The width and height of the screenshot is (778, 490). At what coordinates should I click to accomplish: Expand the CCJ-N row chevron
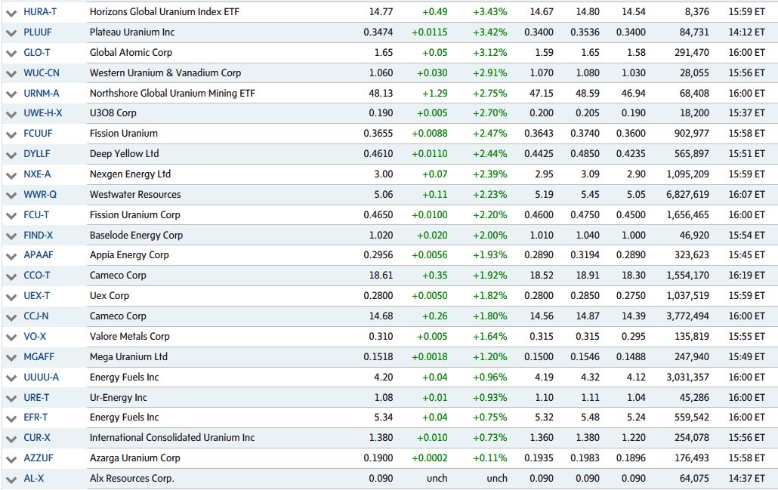pos(11,317)
